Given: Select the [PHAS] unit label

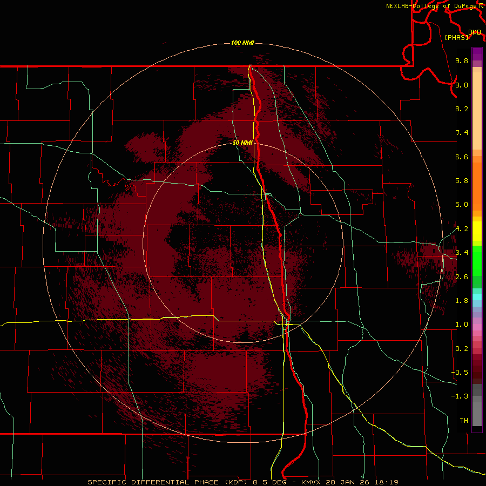Looking at the screenshot, I should (456, 37).
